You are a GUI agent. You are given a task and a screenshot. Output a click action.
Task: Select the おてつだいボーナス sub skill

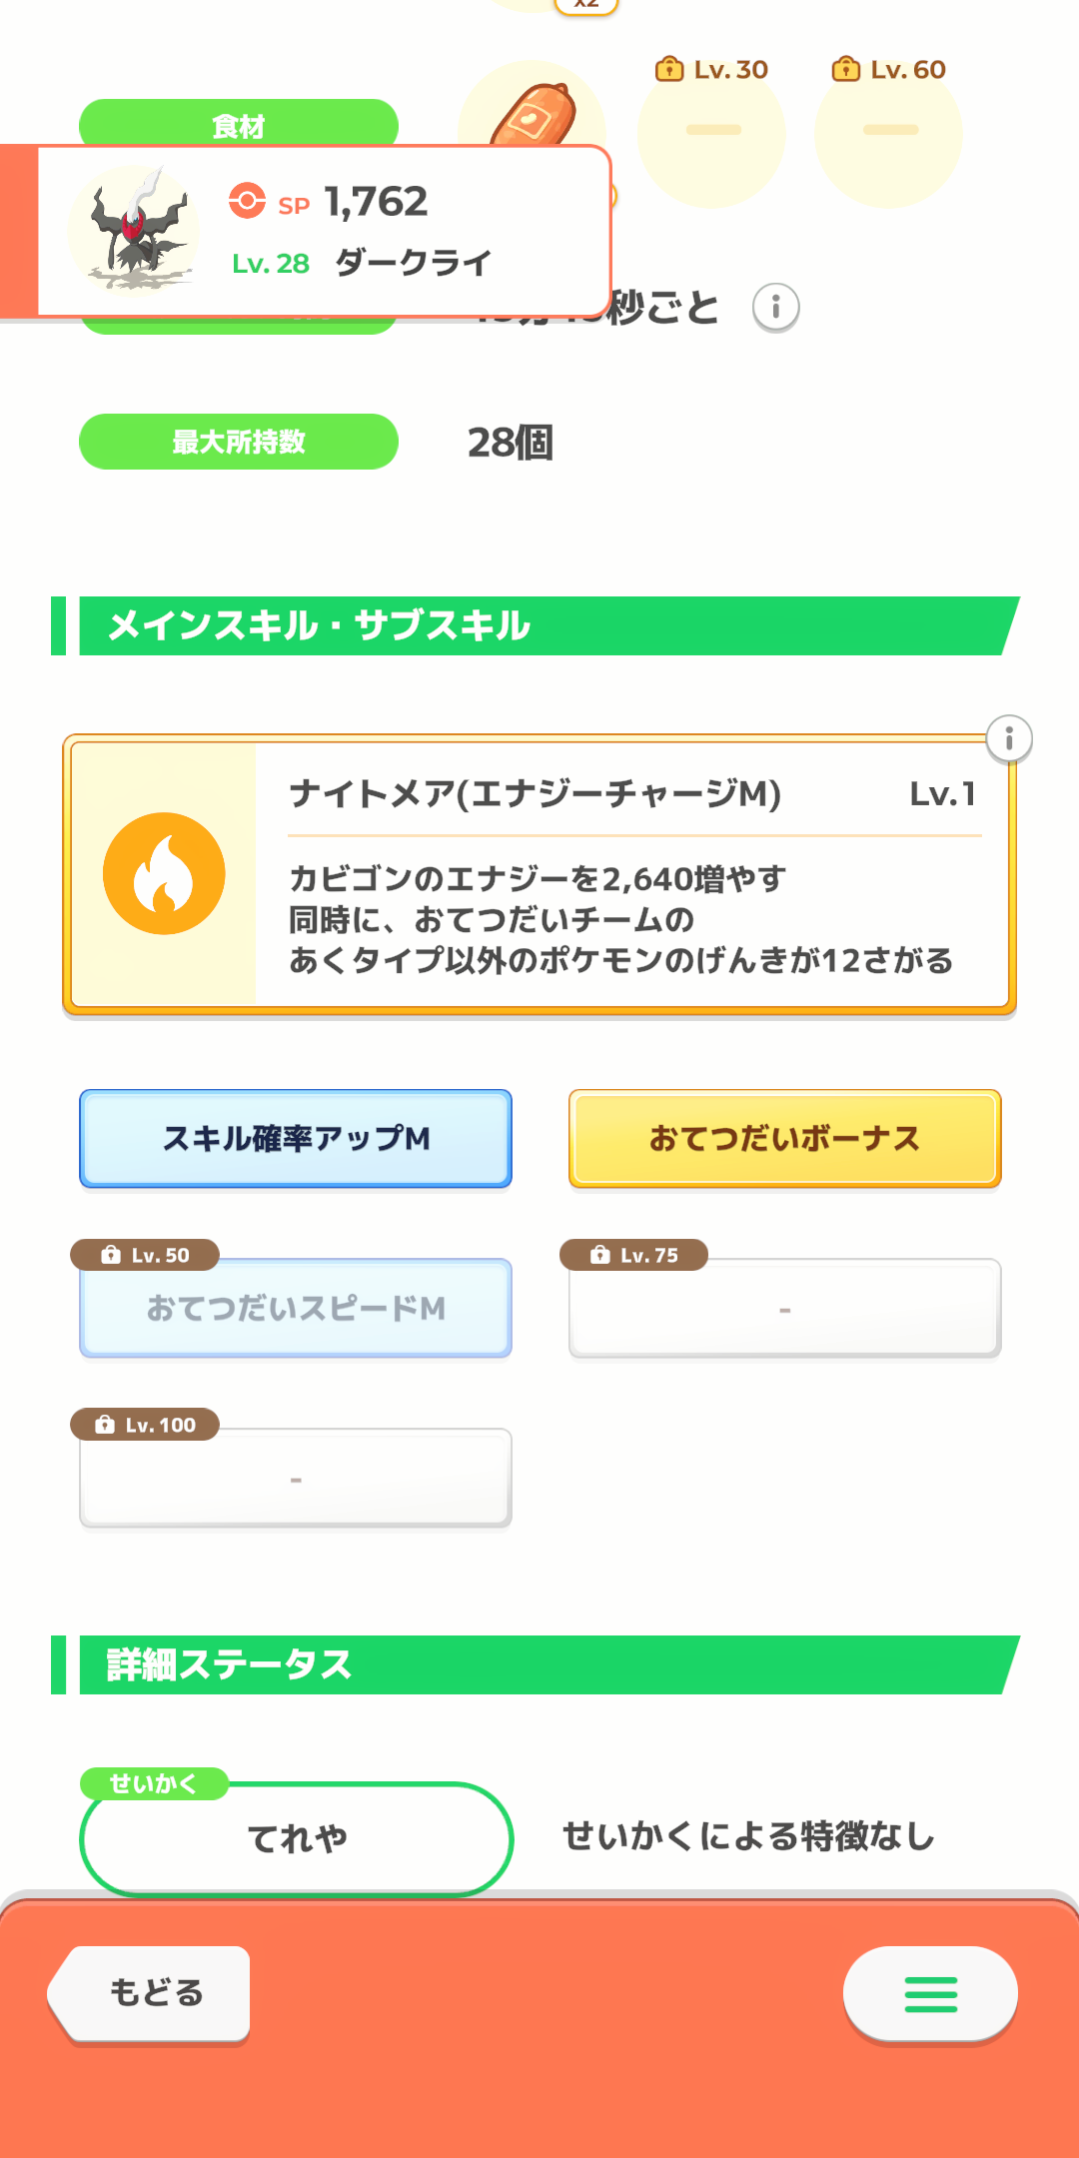785,1139
